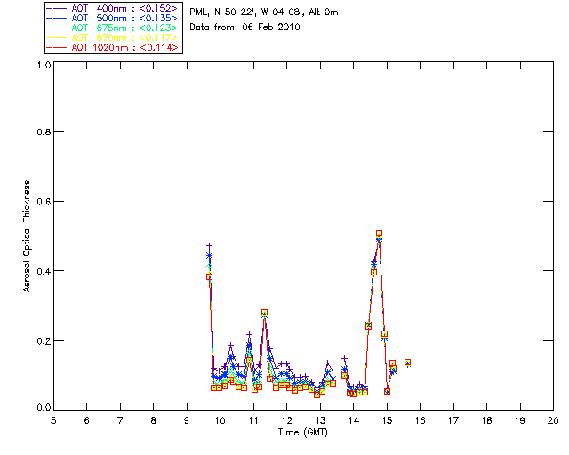Click the y-axis label 0.4
Image resolution: width=569 pixels, height=455 pixels.
coord(44,271)
